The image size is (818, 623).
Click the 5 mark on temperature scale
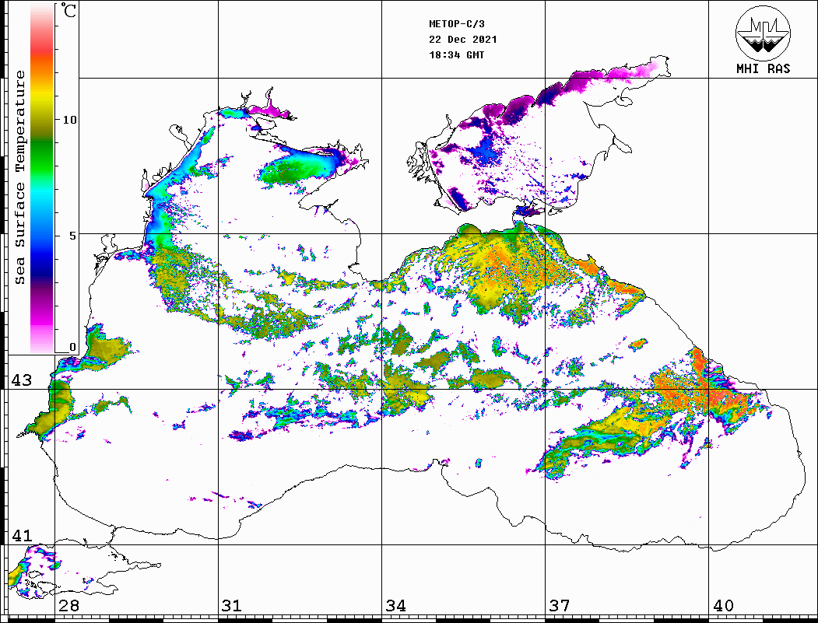pyautogui.click(x=72, y=236)
